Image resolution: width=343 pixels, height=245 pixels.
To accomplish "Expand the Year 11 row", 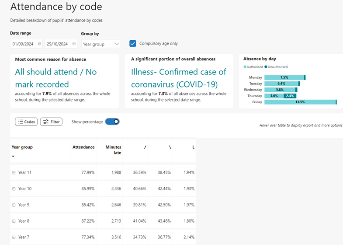I will [14, 173].
